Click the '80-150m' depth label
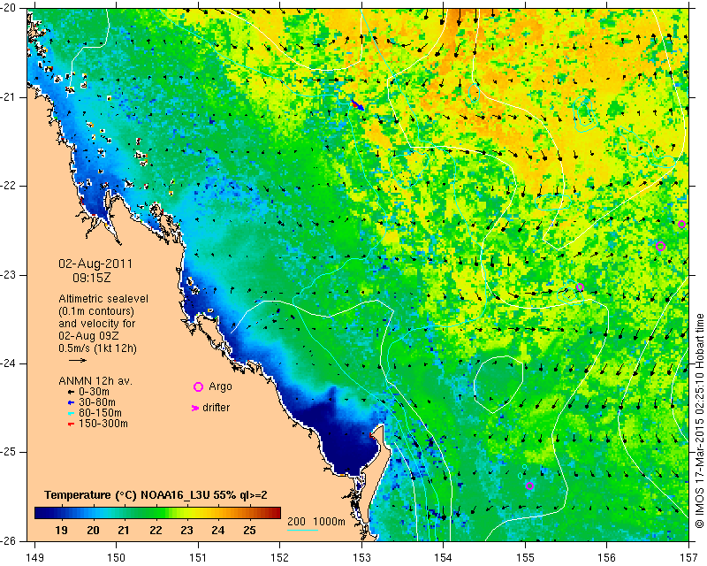 pos(100,413)
